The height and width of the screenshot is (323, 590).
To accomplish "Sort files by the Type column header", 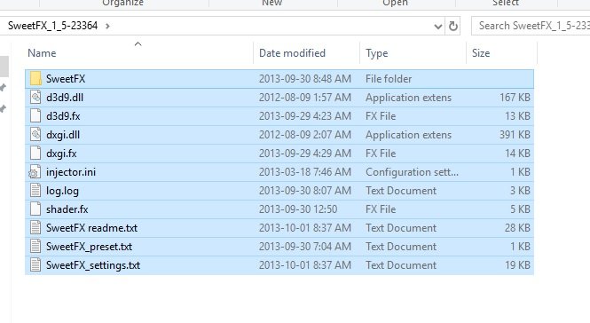I will click(376, 53).
